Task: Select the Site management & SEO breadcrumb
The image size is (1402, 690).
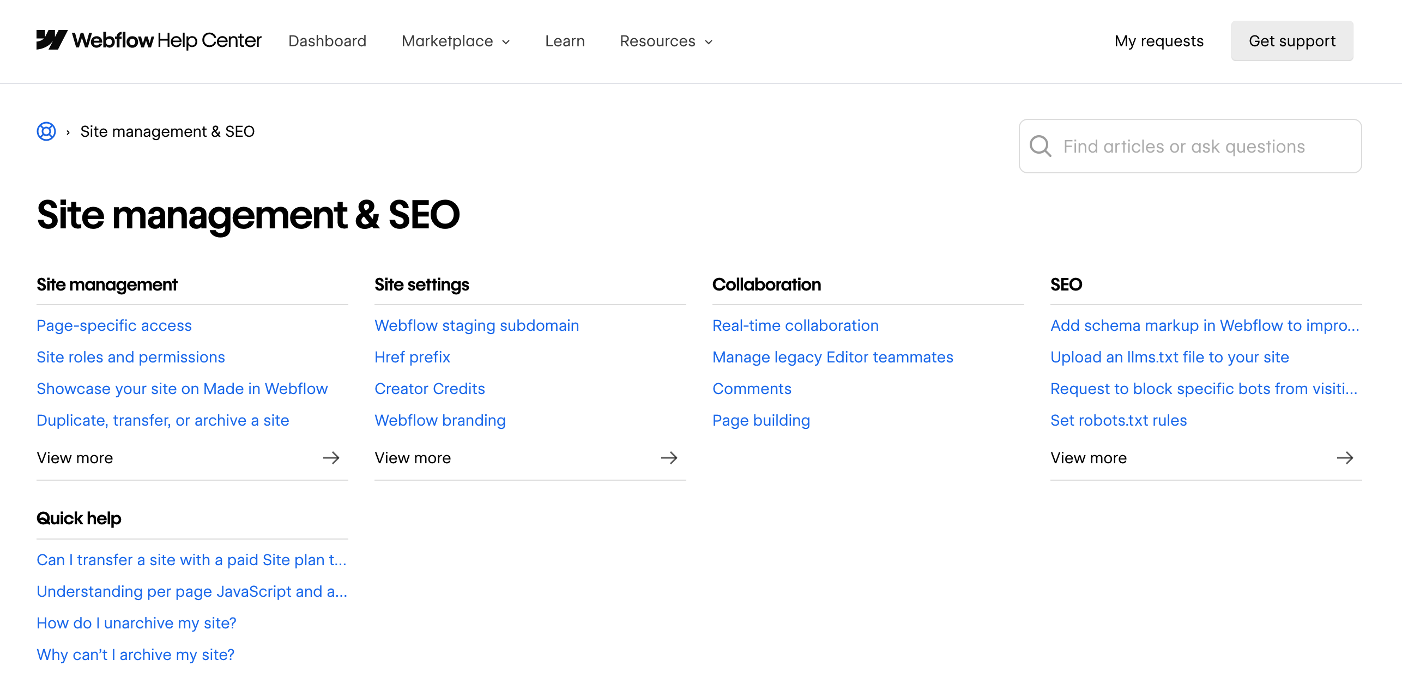Action: coord(167,131)
